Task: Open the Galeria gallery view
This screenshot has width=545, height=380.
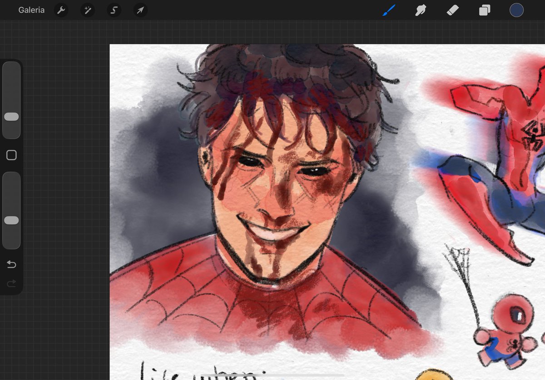Action: [x=31, y=10]
